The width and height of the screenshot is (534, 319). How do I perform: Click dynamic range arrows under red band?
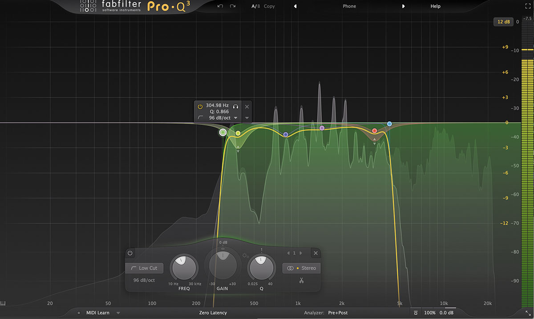tap(375, 141)
